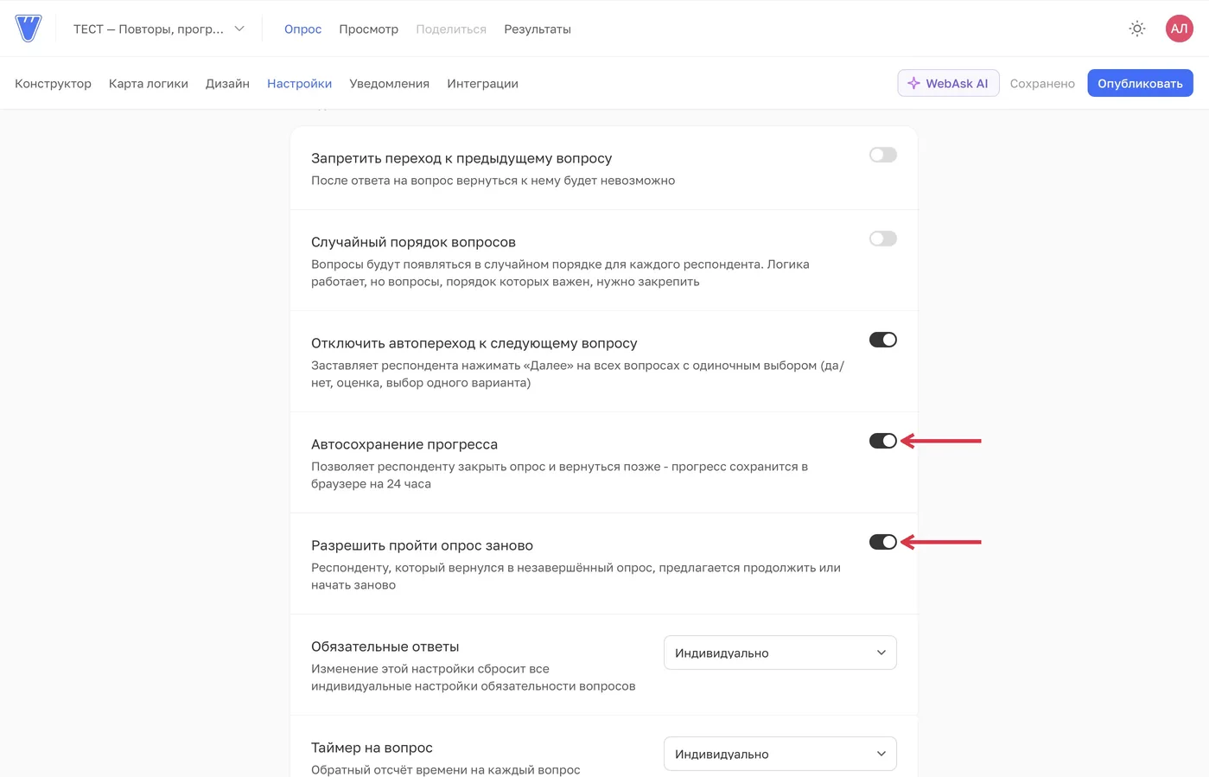Viewport: 1209px width, 777px height.
Task: Click the "Отключить автопереход к следующему вопросу" title
Action: (x=474, y=343)
